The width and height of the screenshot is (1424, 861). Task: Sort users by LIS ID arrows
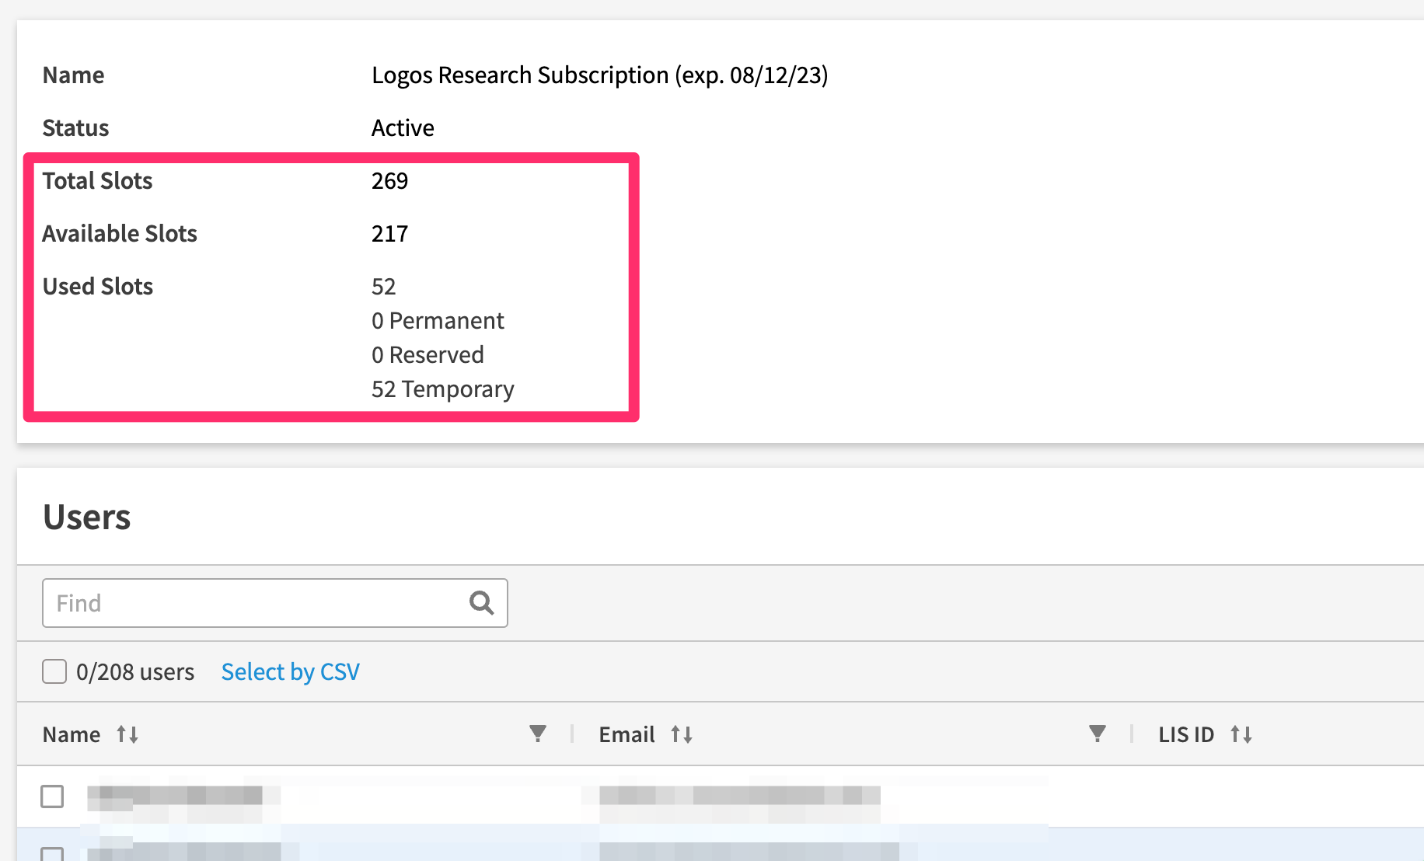pos(1241,734)
